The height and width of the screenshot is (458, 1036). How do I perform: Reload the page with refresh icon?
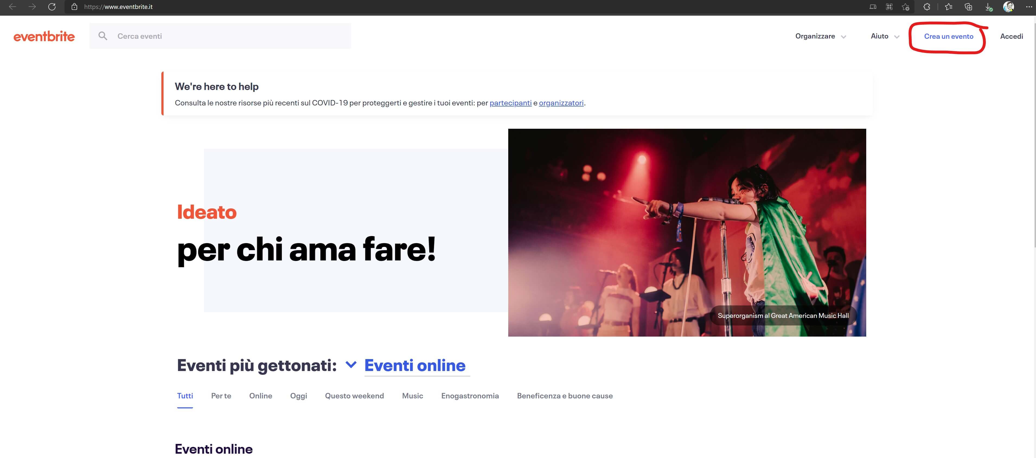[x=52, y=7]
